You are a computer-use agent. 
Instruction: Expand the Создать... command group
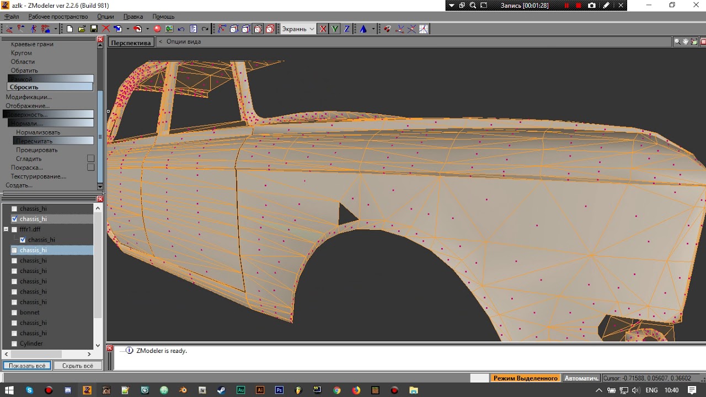(19, 185)
